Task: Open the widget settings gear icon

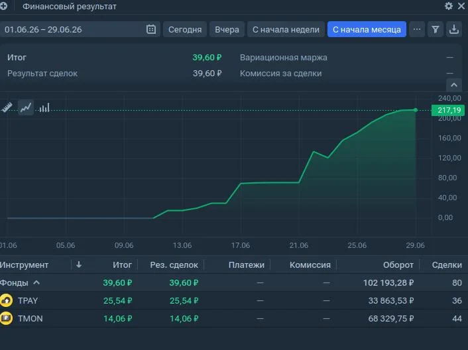Action: [x=448, y=6]
